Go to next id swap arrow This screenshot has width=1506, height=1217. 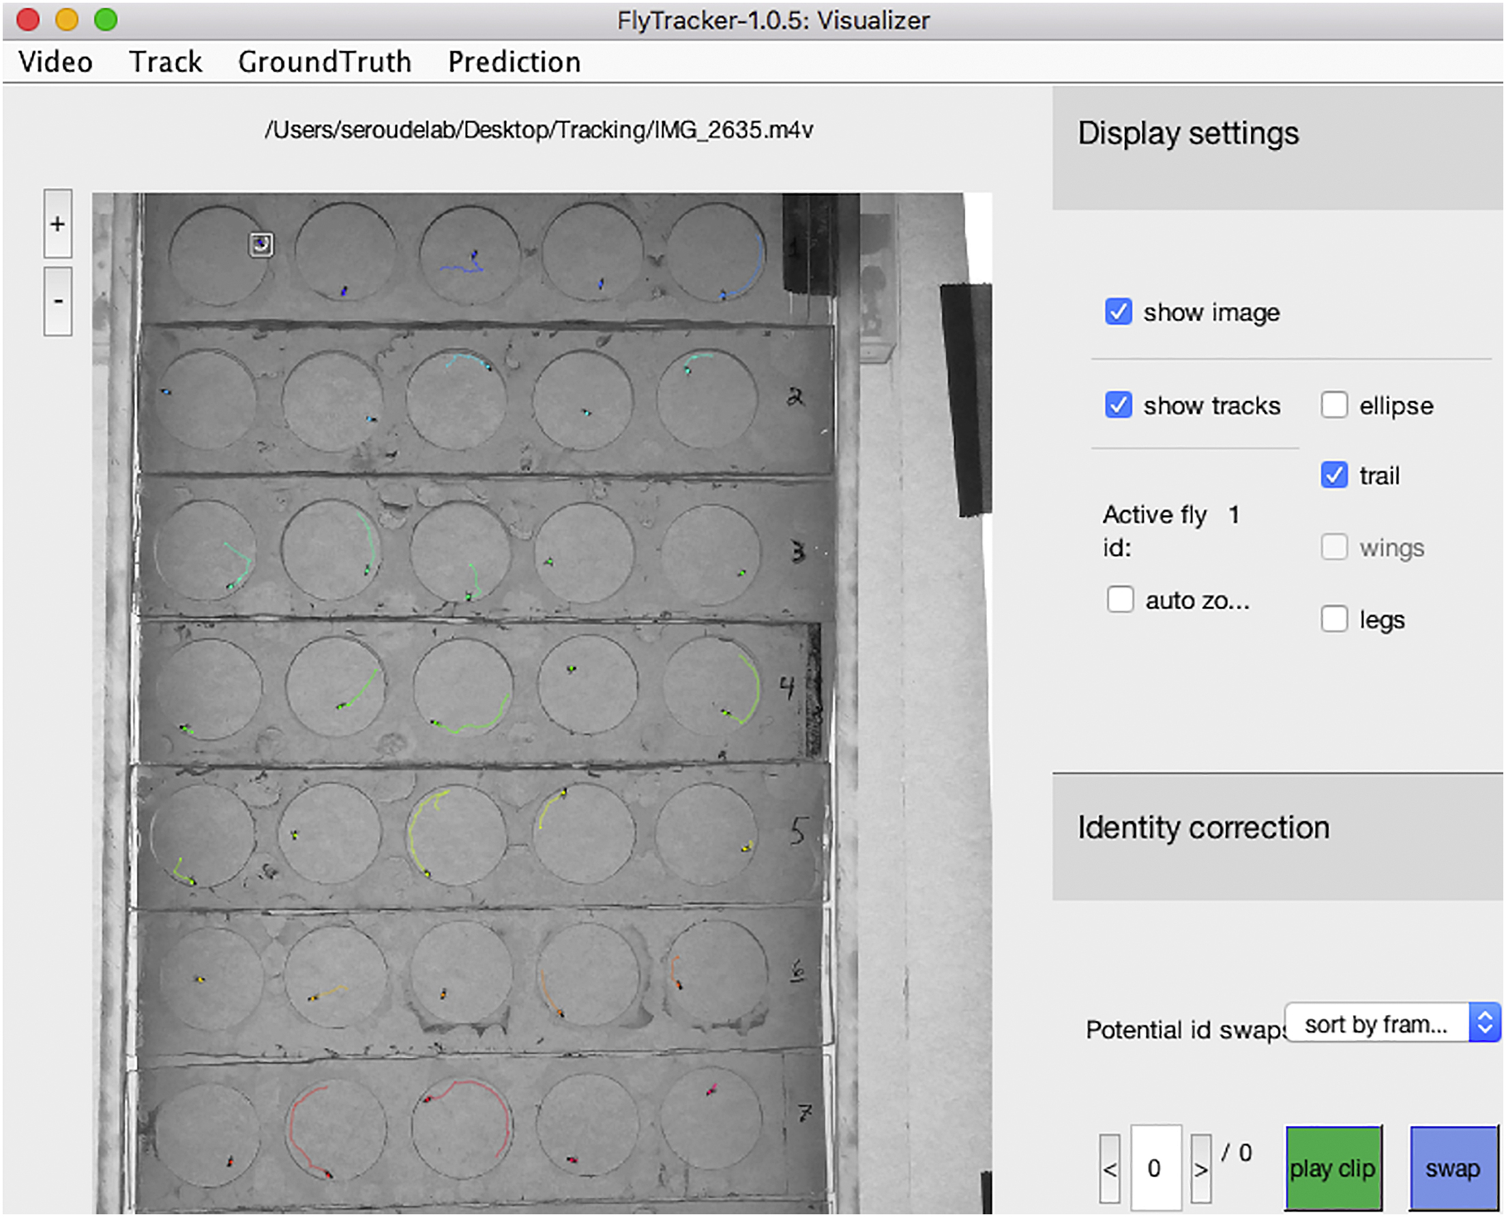[x=1200, y=1169]
